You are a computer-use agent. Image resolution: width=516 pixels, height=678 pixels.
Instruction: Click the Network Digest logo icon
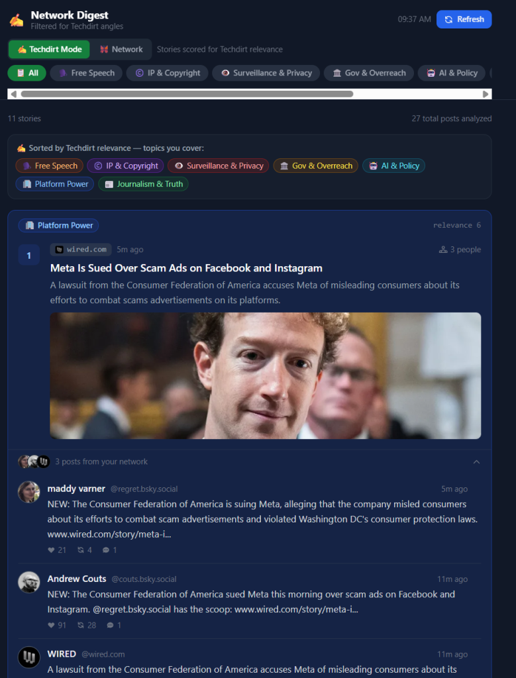pos(17,20)
